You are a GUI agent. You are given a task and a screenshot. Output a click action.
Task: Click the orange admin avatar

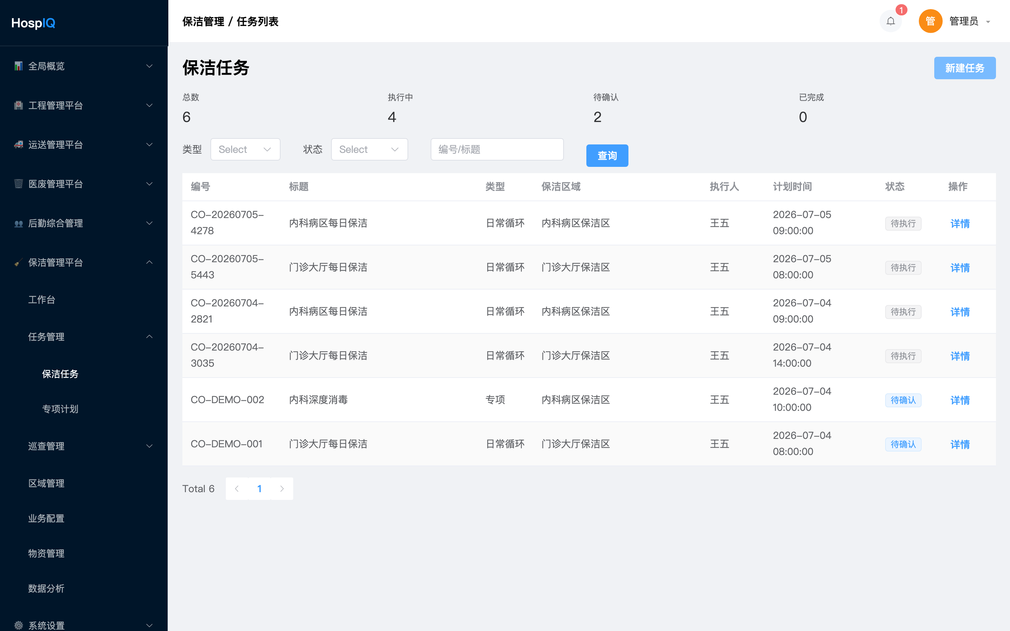pyautogui.click(x=930, y=21)
